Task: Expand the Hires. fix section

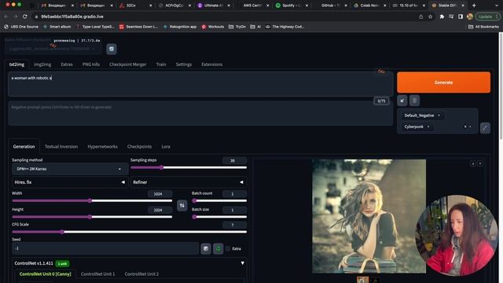Action: [70, 182]
